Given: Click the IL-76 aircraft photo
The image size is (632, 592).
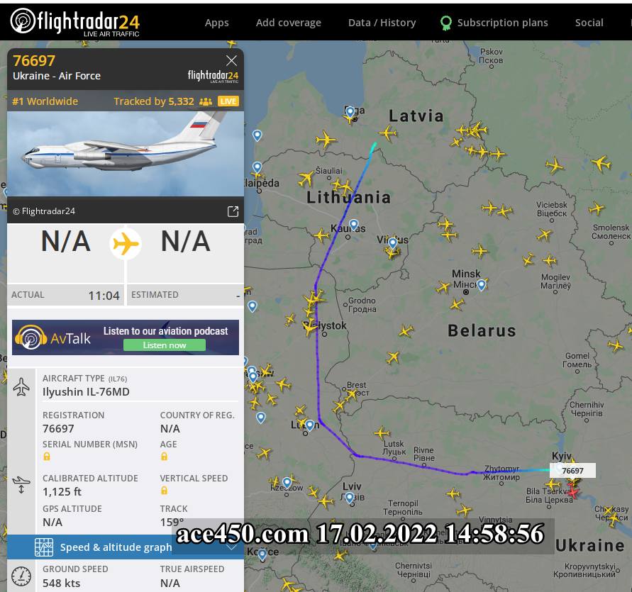Looking at the screenshot, I should point(126,154).
